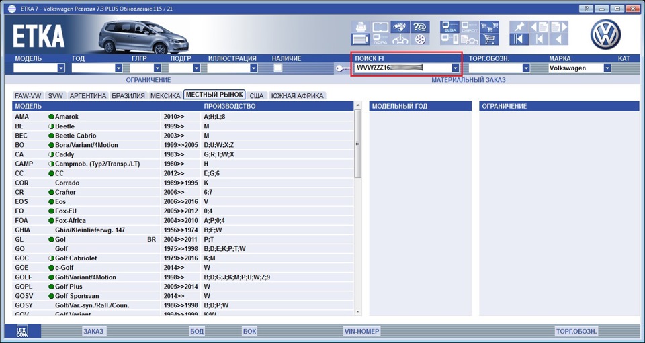The width and height of the screenshot is (645, 343).
Task: Switch to the БРАЗИЛИЯ tab
Action: click(128, 96)
